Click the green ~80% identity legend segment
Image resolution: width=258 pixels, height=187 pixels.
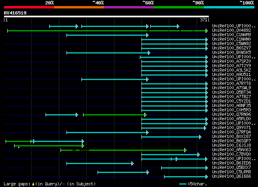point(179,7)
